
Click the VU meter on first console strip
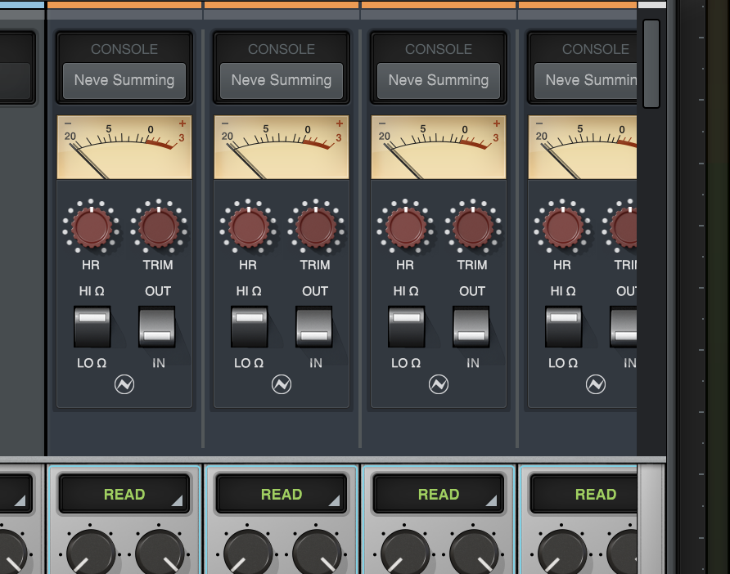click(124, 147)
